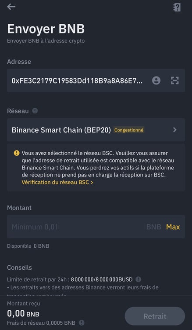Scan a QR code for the address
Screen dimensions: 192x330
[x=174, y=81]
